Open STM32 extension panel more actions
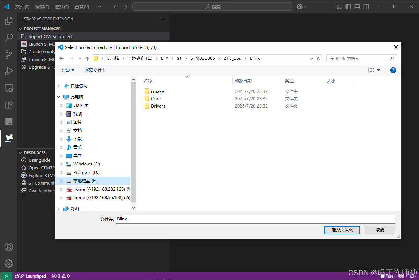Image resolution: width=419 pixels, height=280 pixels. point(162,19)
